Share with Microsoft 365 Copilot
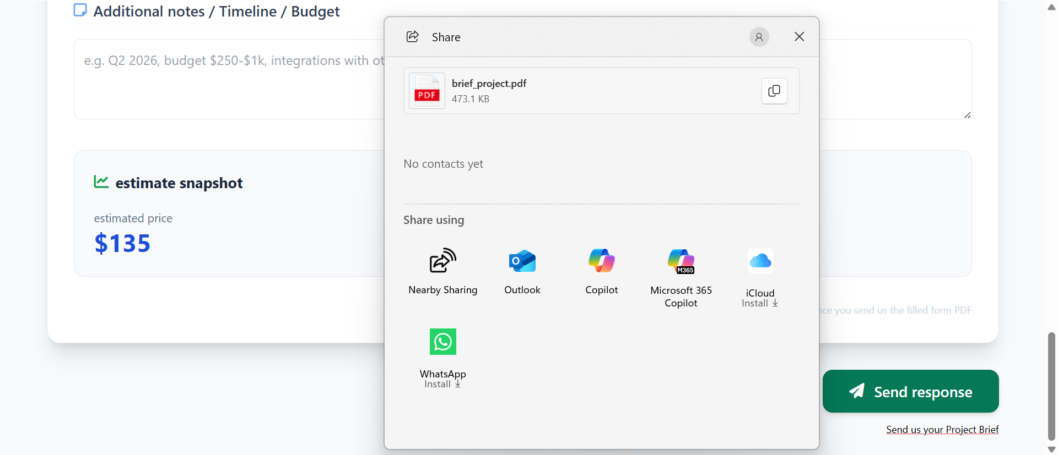 pyautogui.click(x=681, y=277)
